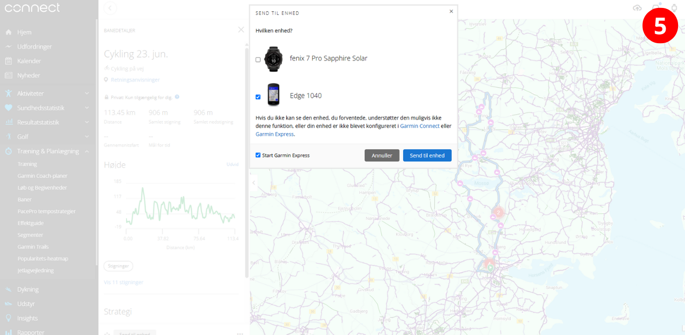Open Rapporter via the bar-chart icon
The height and width of the screenshot is (335, 685).
(31, 331)
